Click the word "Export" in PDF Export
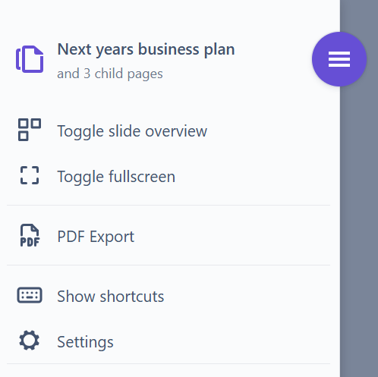Viewport: 378px width, 377px height. pos(112,237)
